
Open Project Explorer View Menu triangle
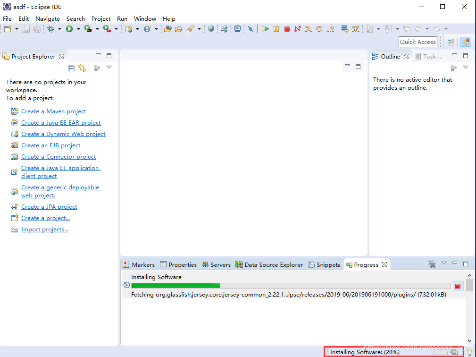point(109,67)
